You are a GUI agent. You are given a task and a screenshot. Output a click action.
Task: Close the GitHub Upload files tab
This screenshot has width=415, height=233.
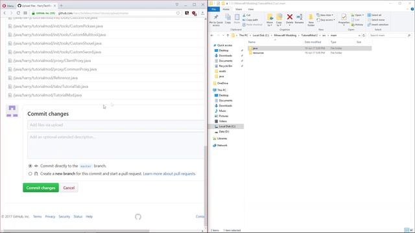54,6
